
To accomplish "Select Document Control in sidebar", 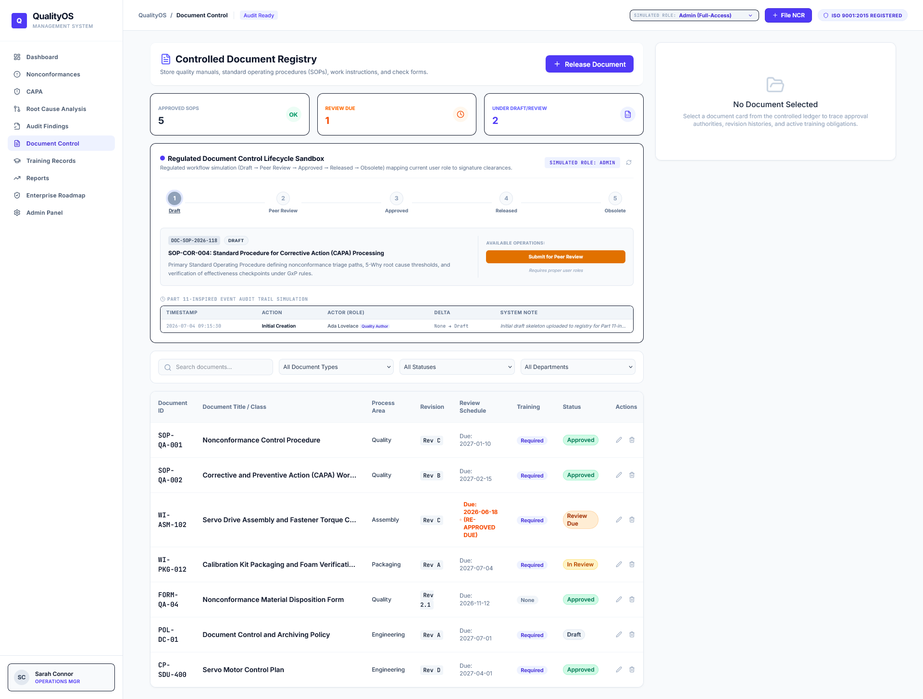I will (61, 144).
